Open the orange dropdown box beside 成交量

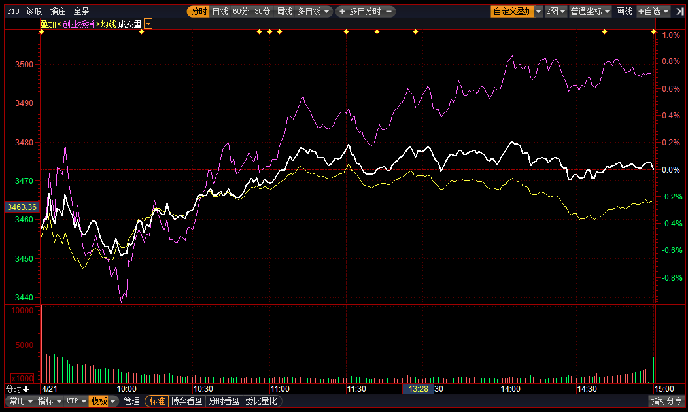tap(148, 24)
